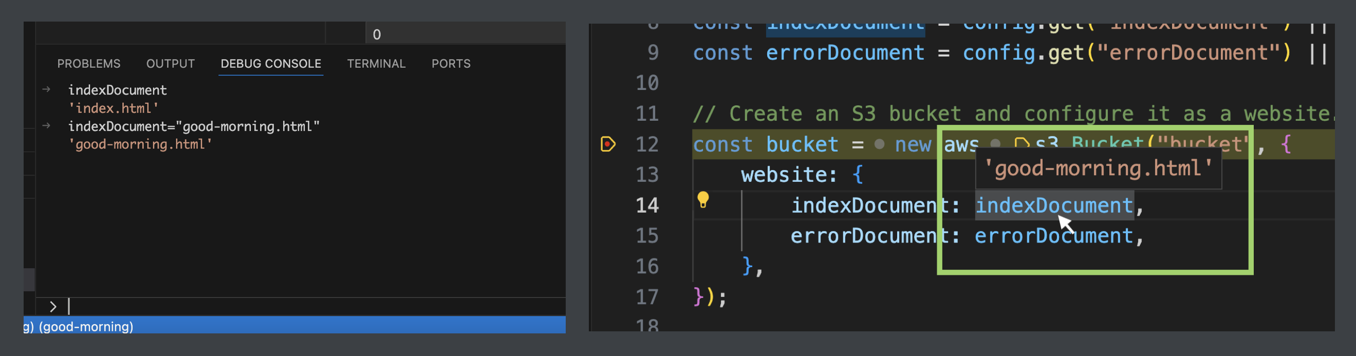
Task: Click the 'good-morning.html' hover tooltip
Action: tap(1098, 168)
